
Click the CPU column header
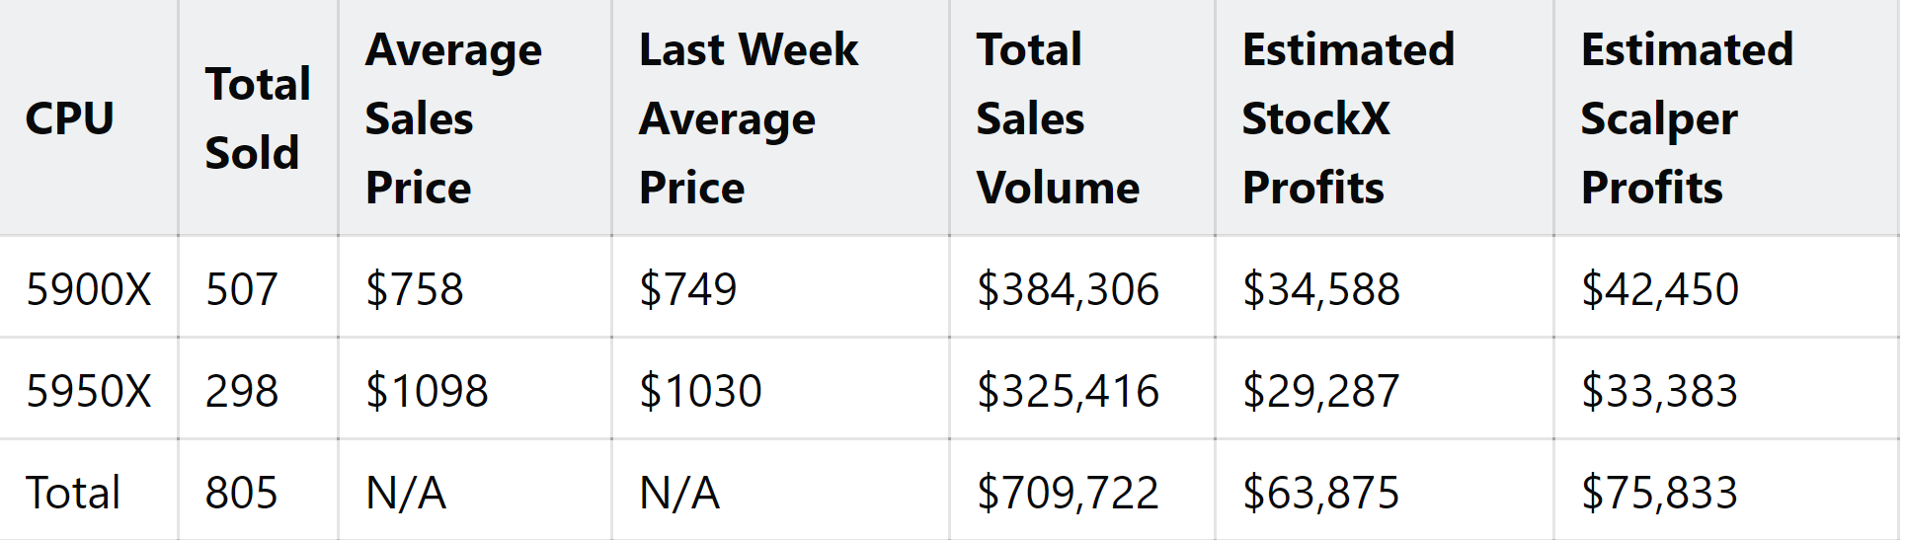(69, 118)
